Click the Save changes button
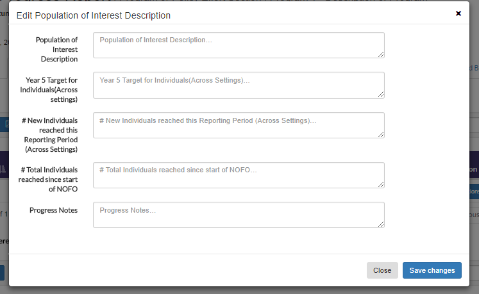The height and width of the screenshot is (294, 479). click(x=432, y=270)
